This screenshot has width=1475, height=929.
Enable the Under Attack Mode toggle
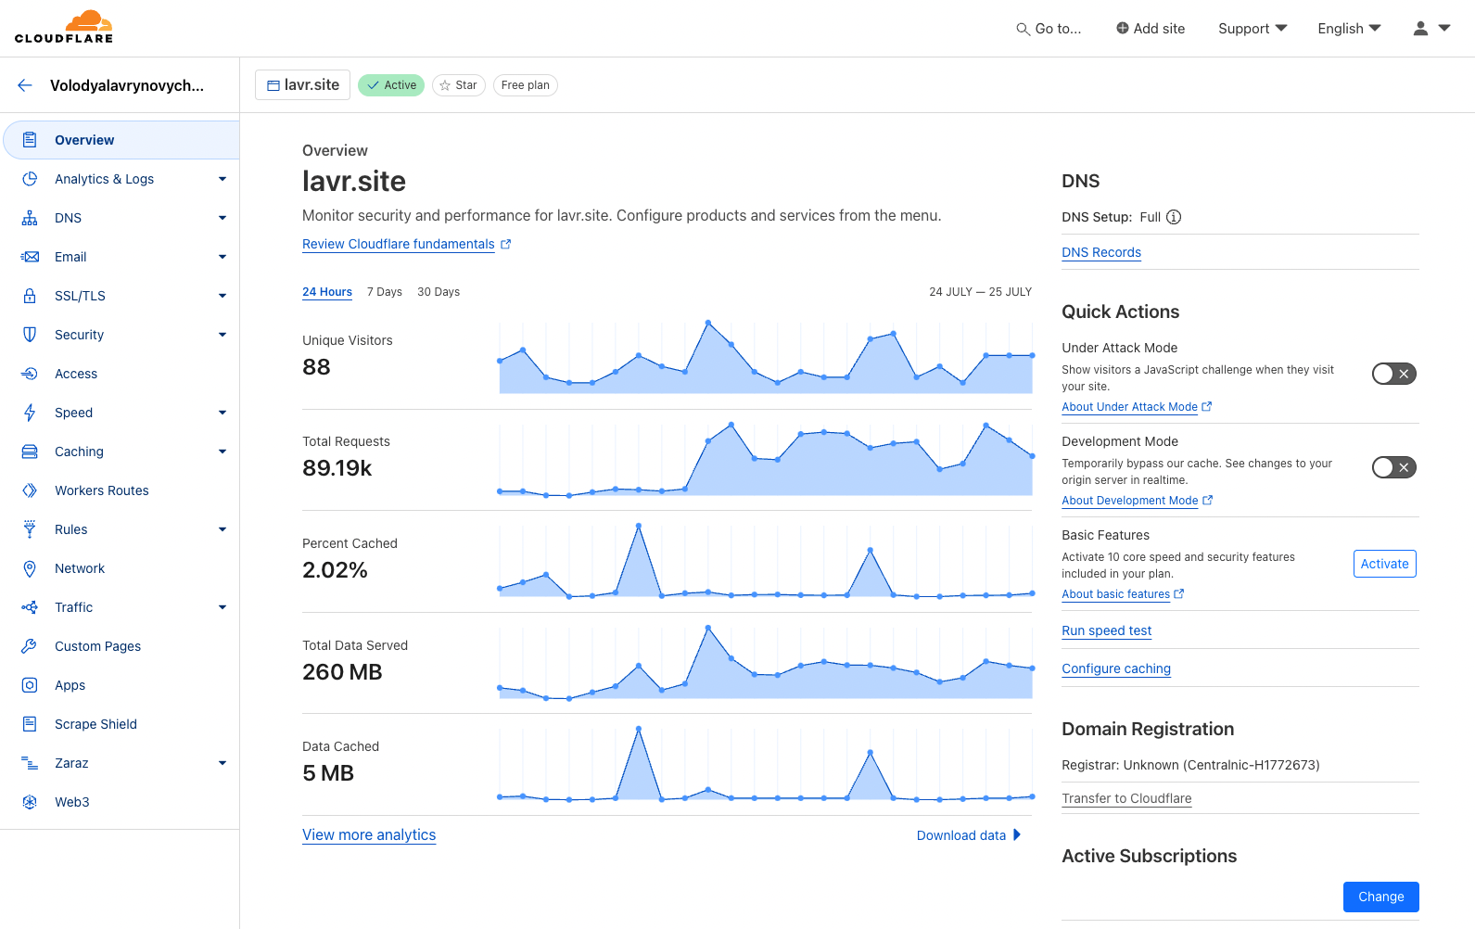point(1393,374)
